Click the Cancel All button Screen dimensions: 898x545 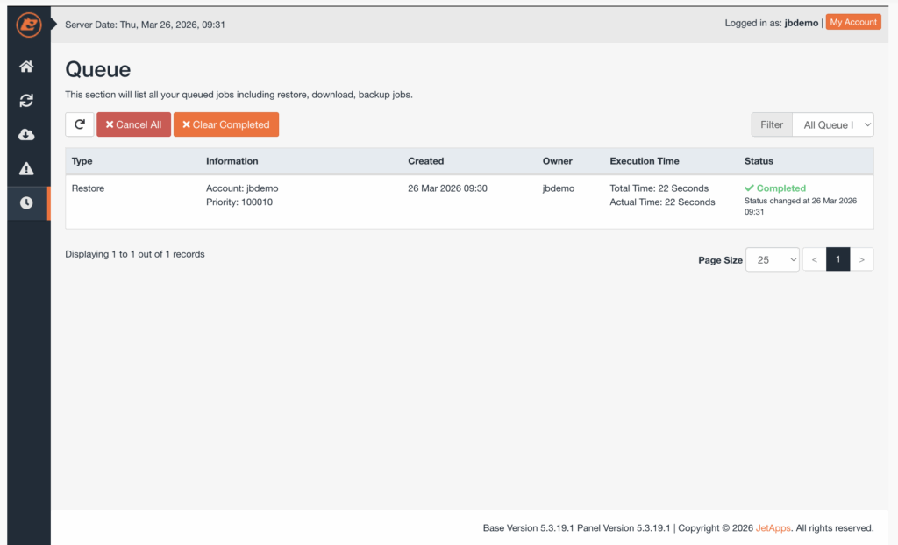(x=133, y=124)
